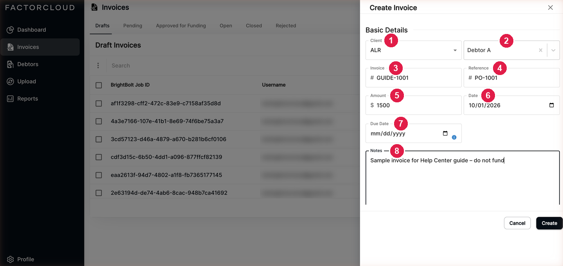This screenshot has height=266, width=563.
Task: Check the row af1f3298-cff2-472c-83e9-c7158af35d8d
Action: pos(99,104)
